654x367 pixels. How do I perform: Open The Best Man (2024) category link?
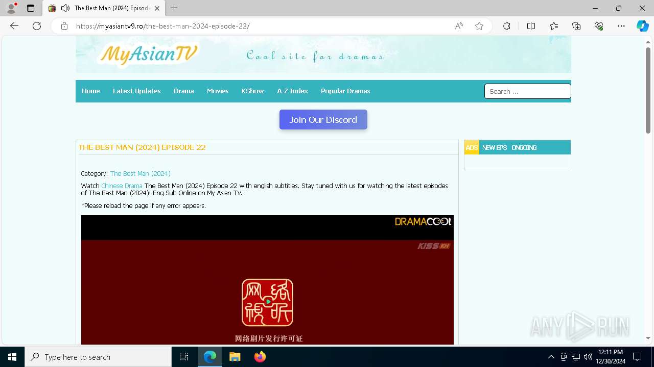[x=141, y=173]
